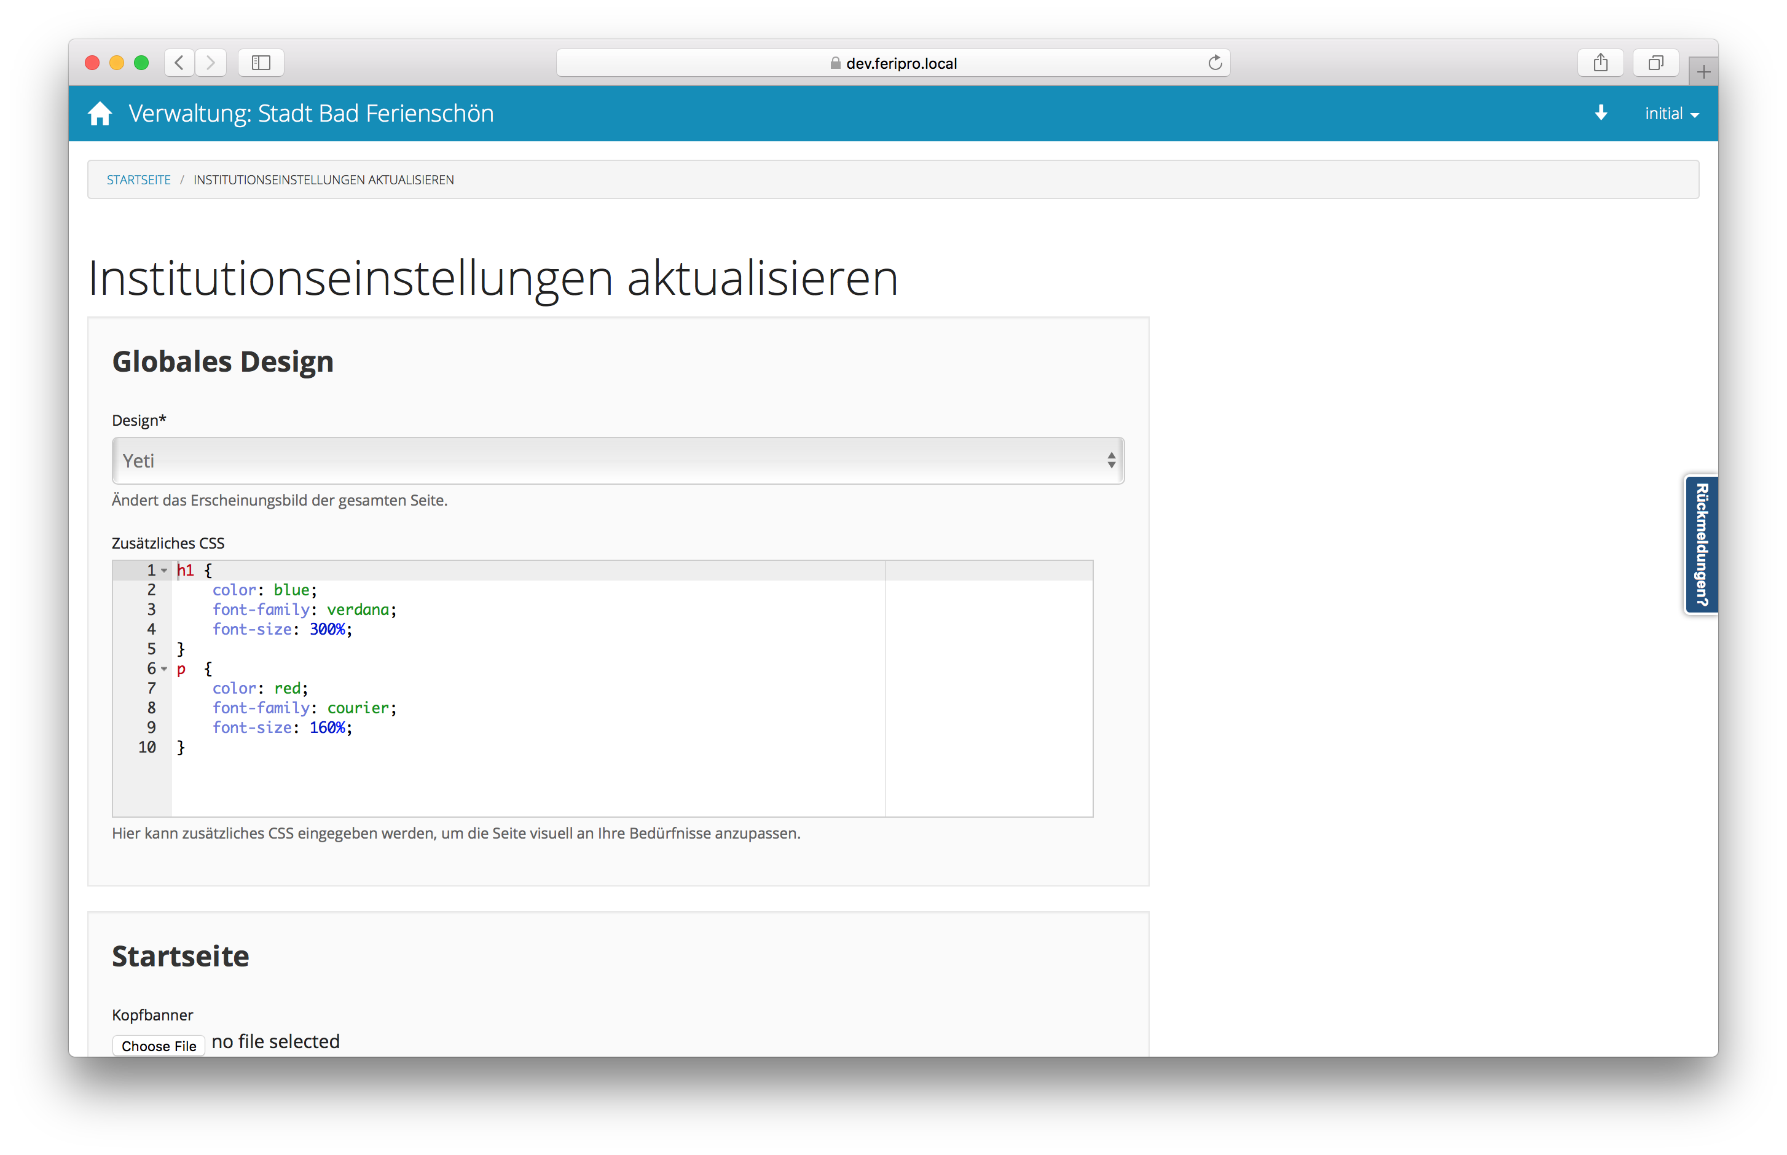Click Safari's back navigation arrow

click(x=179, y=63)
